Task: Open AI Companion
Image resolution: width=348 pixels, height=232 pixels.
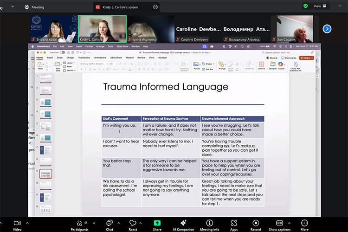Action: tap(183, 224)
